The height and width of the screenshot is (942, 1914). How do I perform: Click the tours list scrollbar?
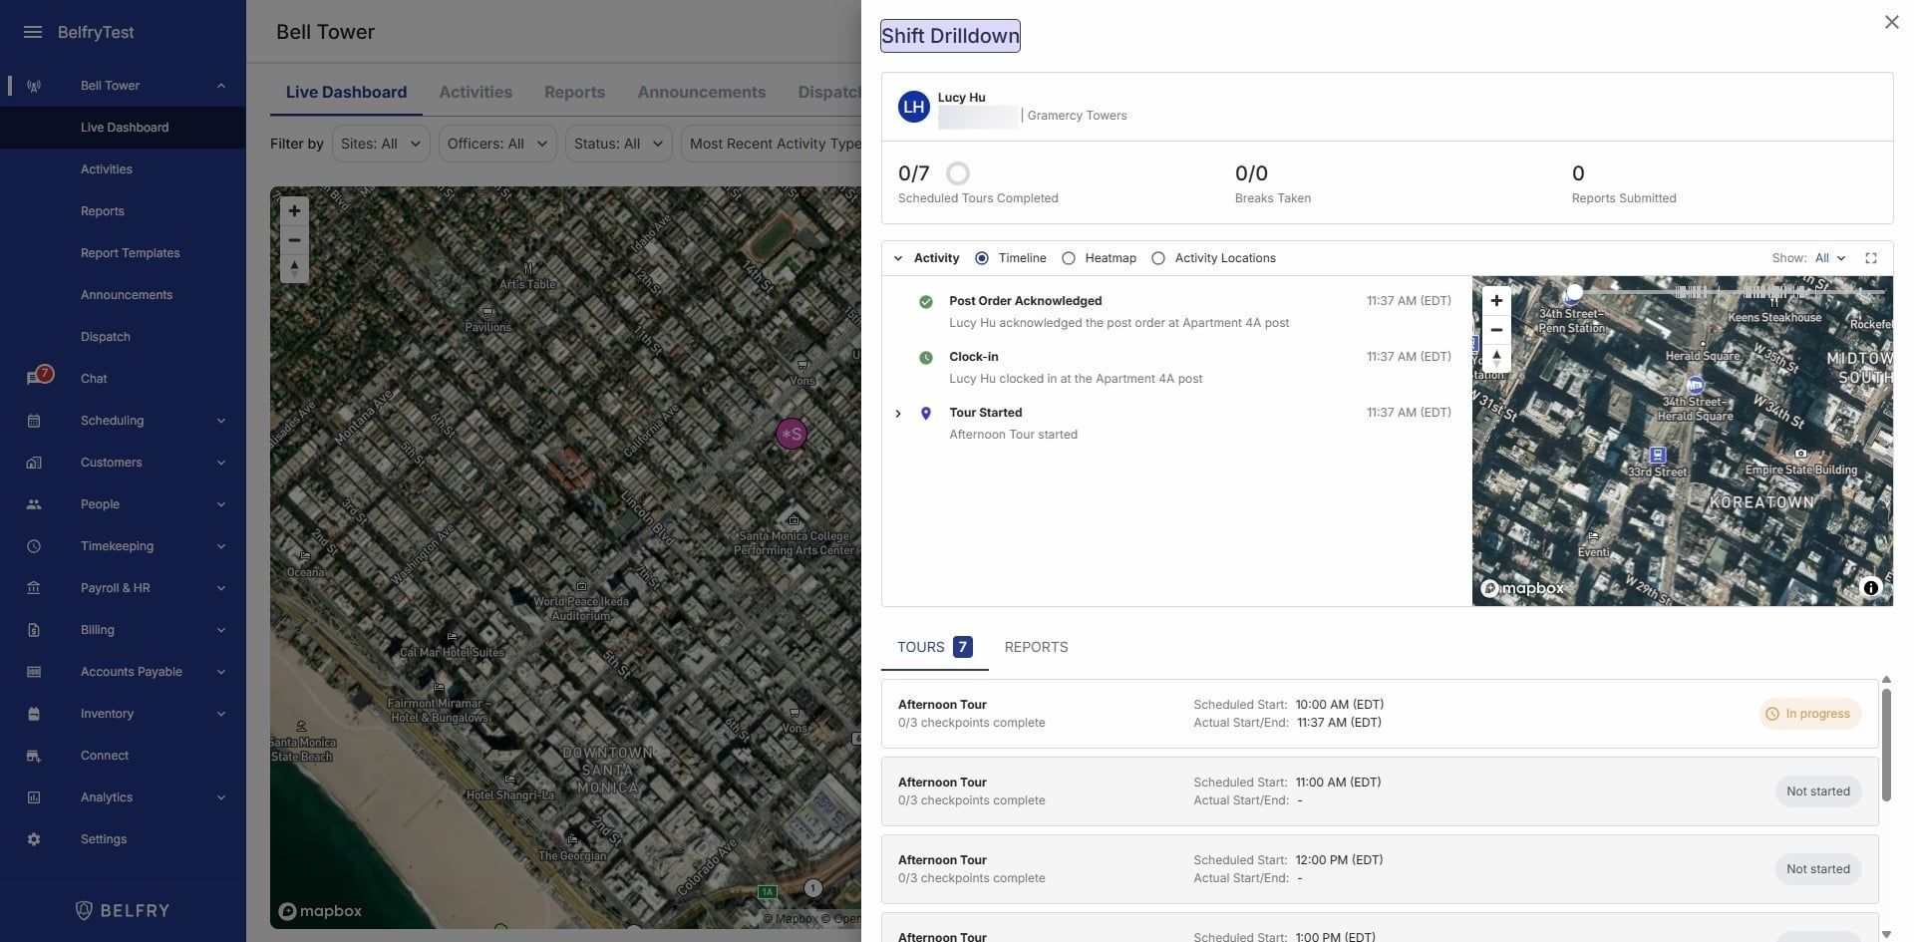pyautogui.click(x=1886, y=744)
